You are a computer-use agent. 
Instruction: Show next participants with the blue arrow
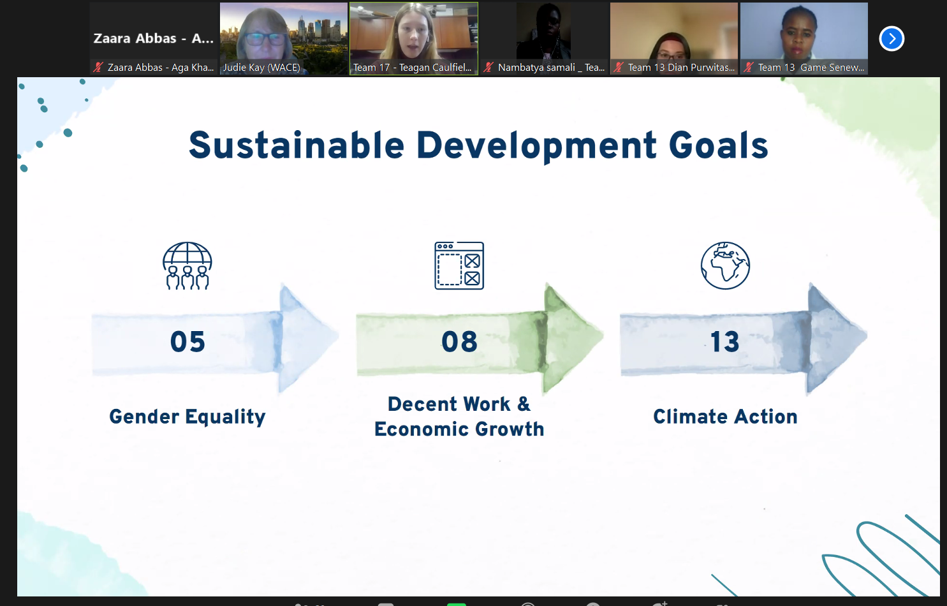(x=892, y=39)
